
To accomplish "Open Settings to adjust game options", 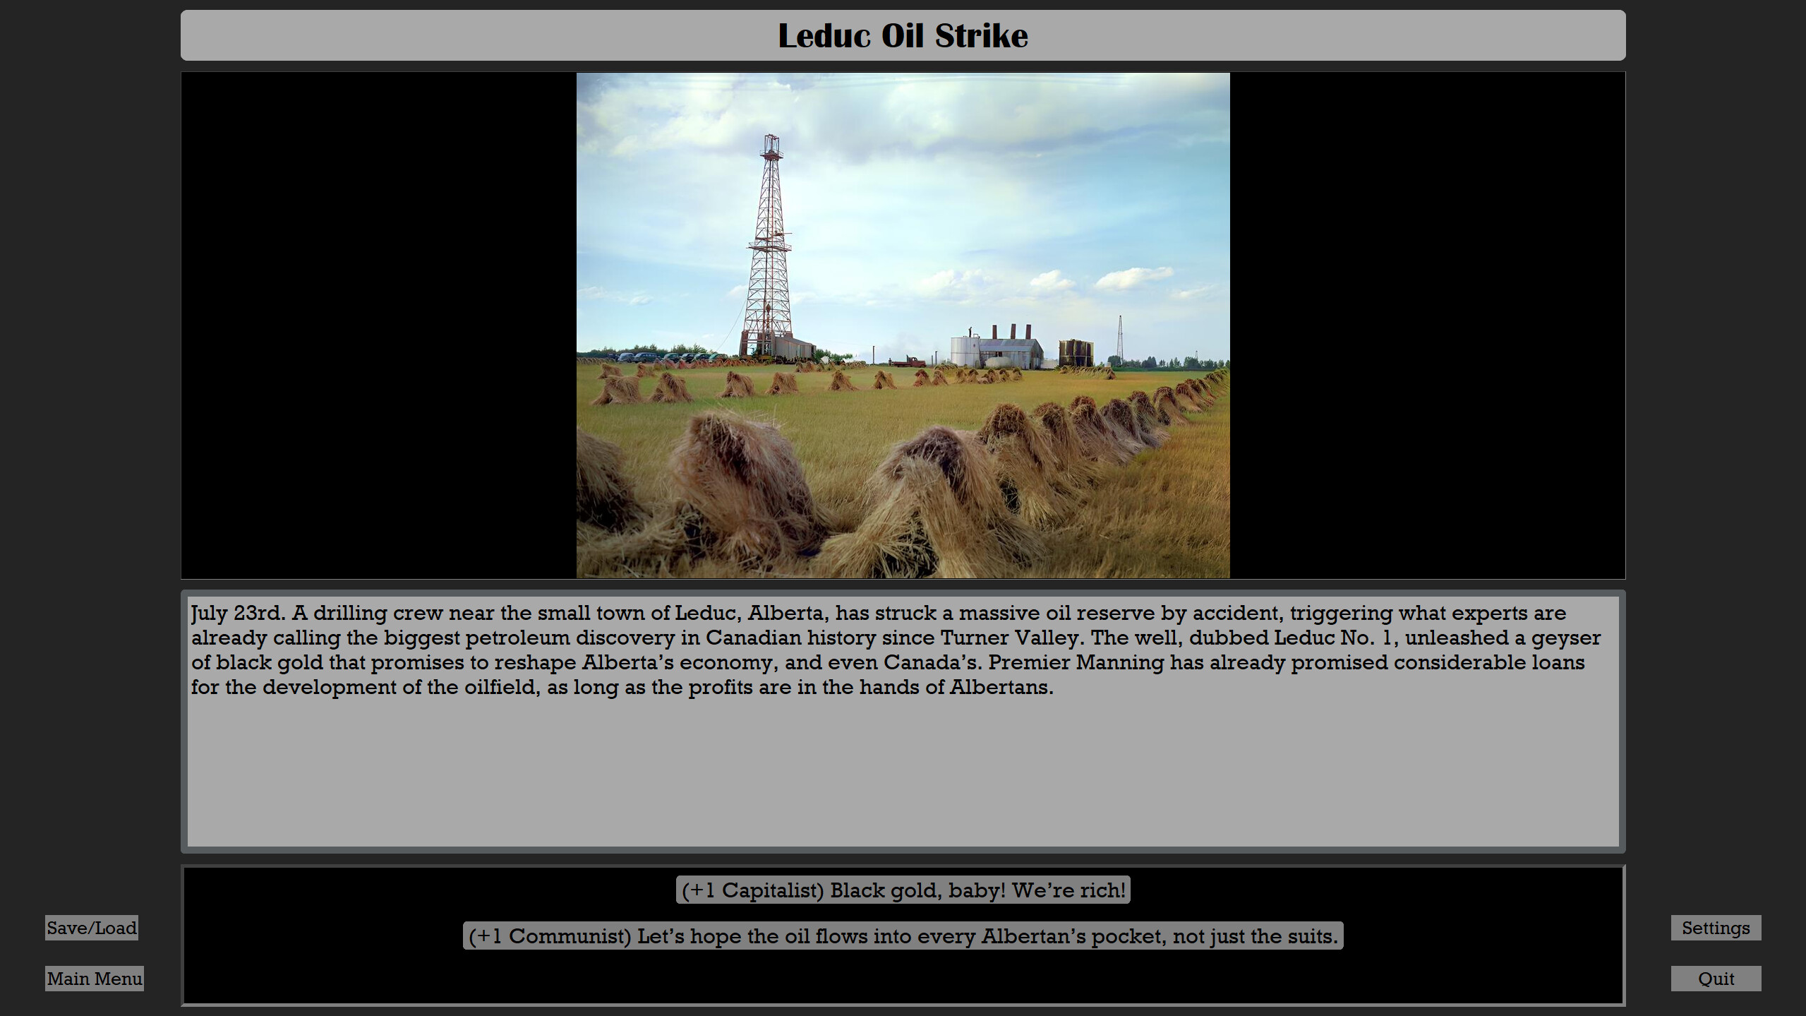I will 1716,928.
